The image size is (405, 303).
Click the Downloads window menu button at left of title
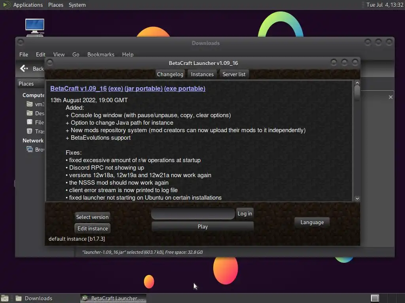pos(21,42)
